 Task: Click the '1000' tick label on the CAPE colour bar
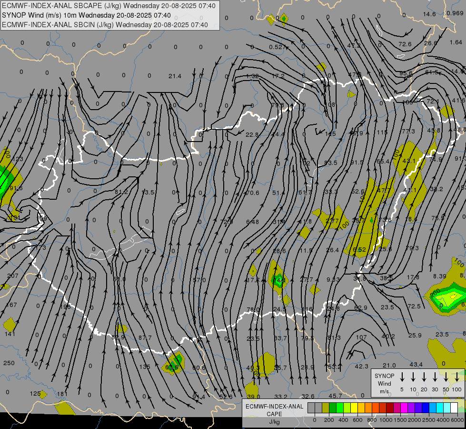[x=386, y=420]
